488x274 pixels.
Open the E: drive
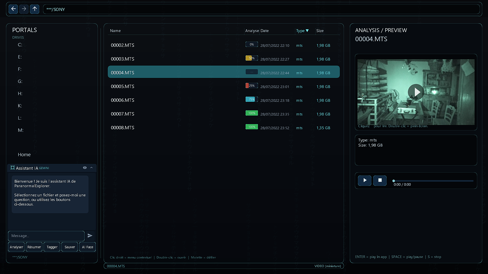20,57
